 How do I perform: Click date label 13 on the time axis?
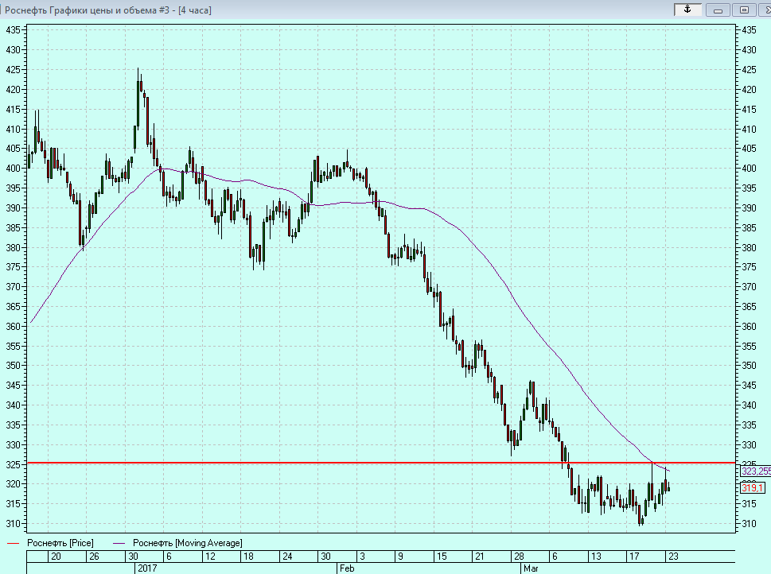pos(596,557)
